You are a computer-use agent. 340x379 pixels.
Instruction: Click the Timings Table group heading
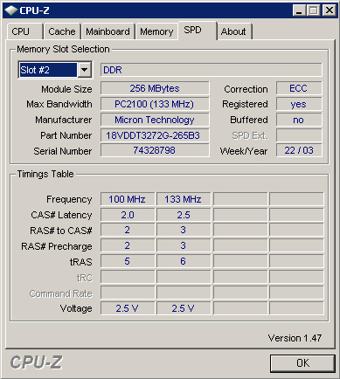pyautogui.click(x=45, y=174)
